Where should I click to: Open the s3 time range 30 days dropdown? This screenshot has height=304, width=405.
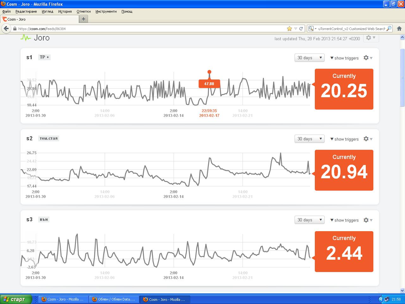[309, 220]
